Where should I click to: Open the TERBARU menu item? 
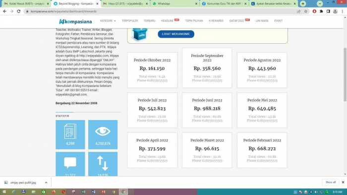(x=149, y=21)
